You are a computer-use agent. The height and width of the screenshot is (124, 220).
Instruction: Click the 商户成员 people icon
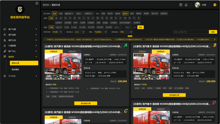pos(5,35)
